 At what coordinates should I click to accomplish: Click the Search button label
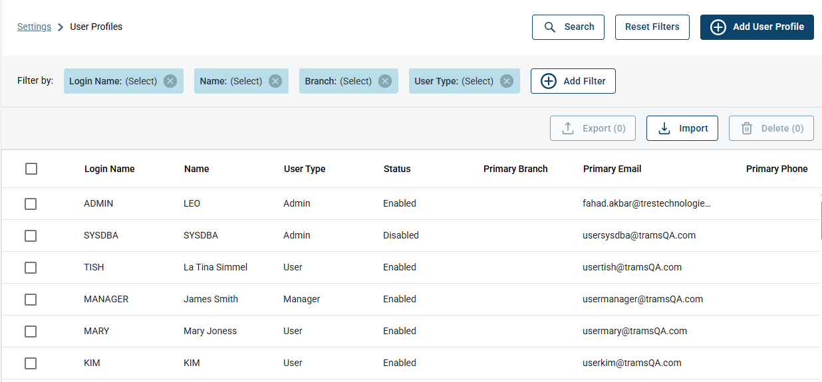[x=579, y=27]
